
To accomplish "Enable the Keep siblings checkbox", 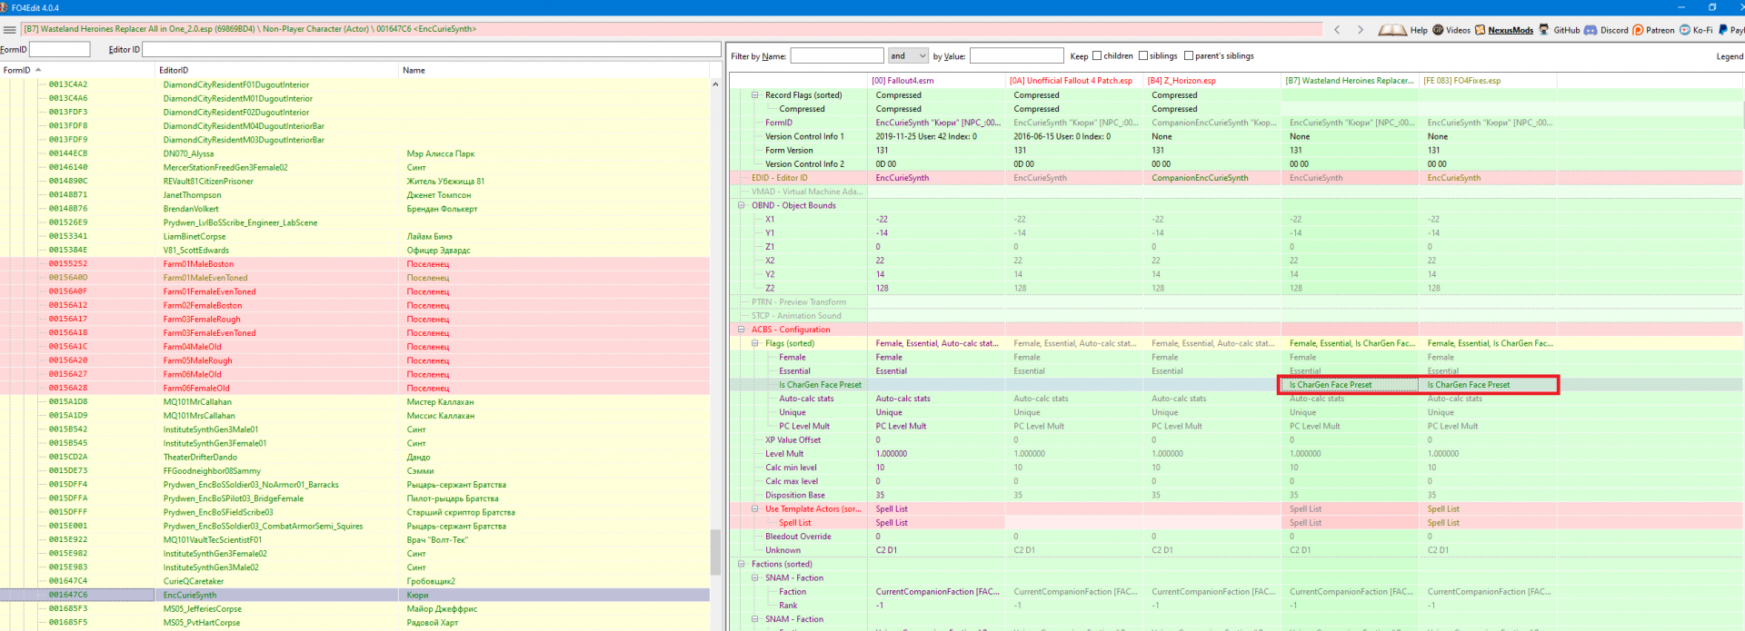I will [x=1143, y=56].
